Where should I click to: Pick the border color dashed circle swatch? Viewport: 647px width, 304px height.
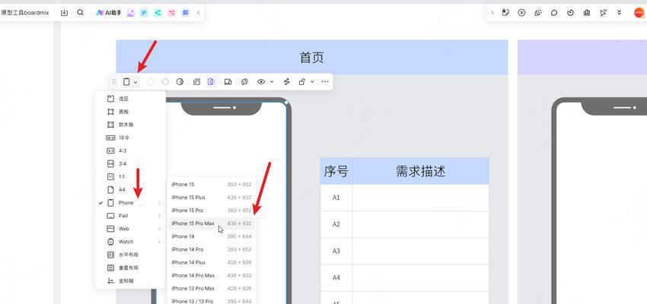click(x=165, y=82)
